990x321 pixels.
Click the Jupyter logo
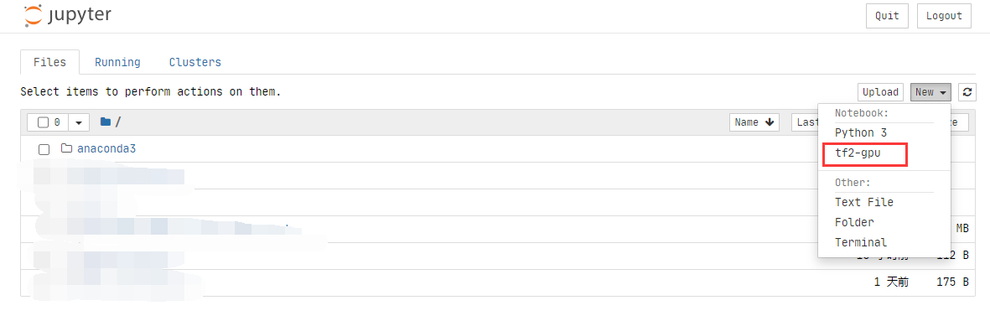[x=68, y=16]
